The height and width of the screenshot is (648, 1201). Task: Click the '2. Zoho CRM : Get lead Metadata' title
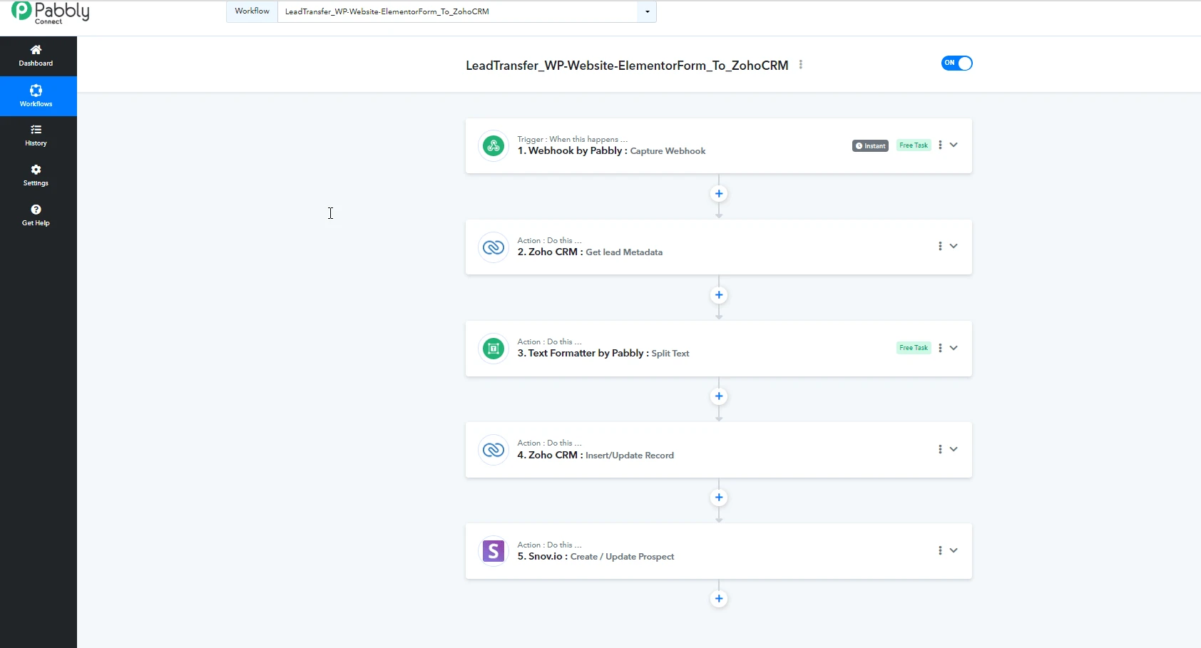pos(590,252)
